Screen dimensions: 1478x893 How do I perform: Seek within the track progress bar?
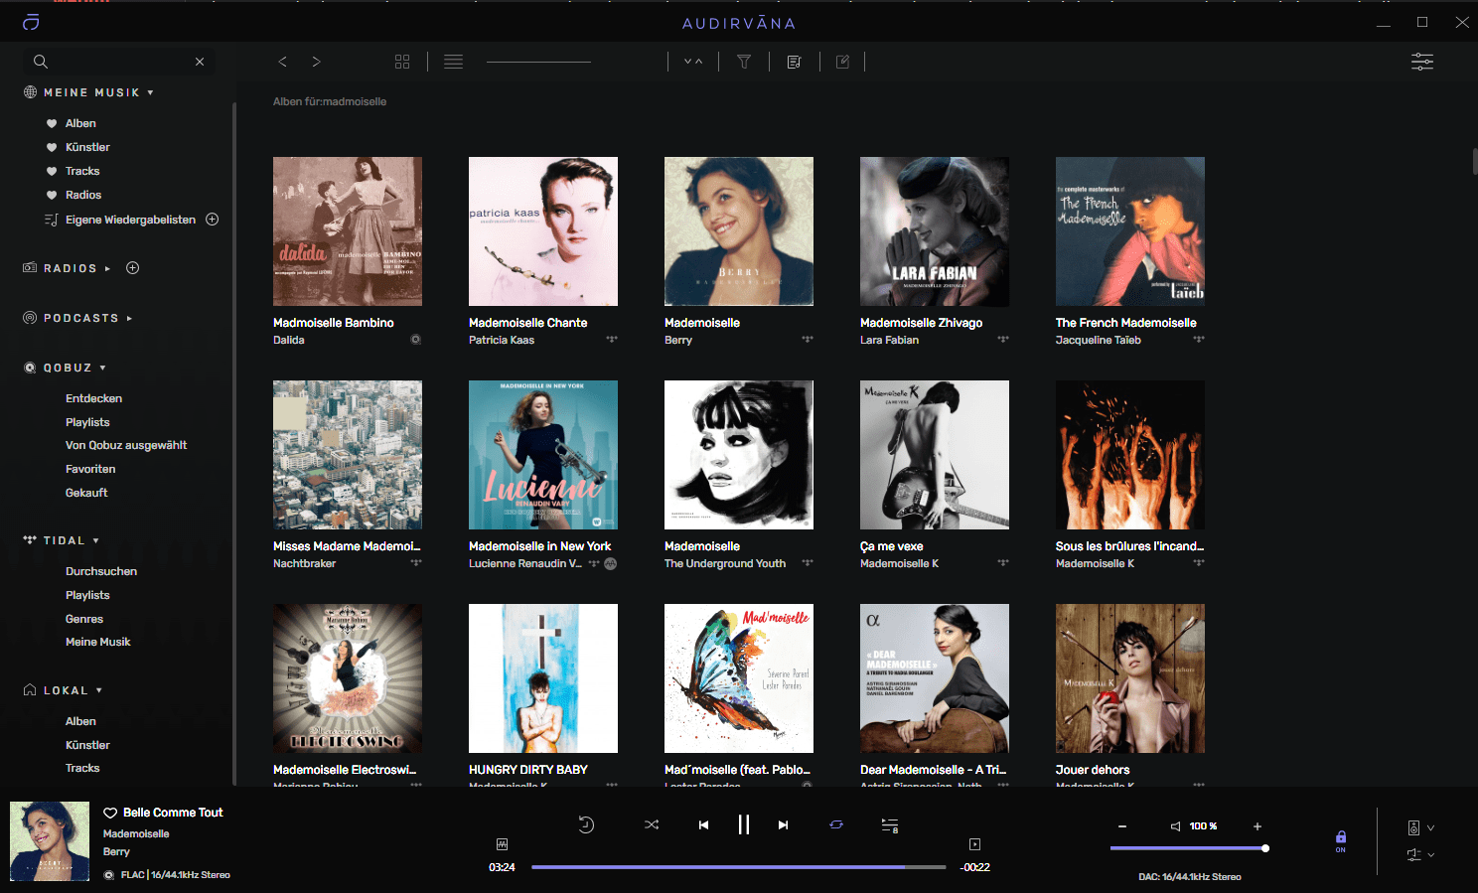pos(738,867)
